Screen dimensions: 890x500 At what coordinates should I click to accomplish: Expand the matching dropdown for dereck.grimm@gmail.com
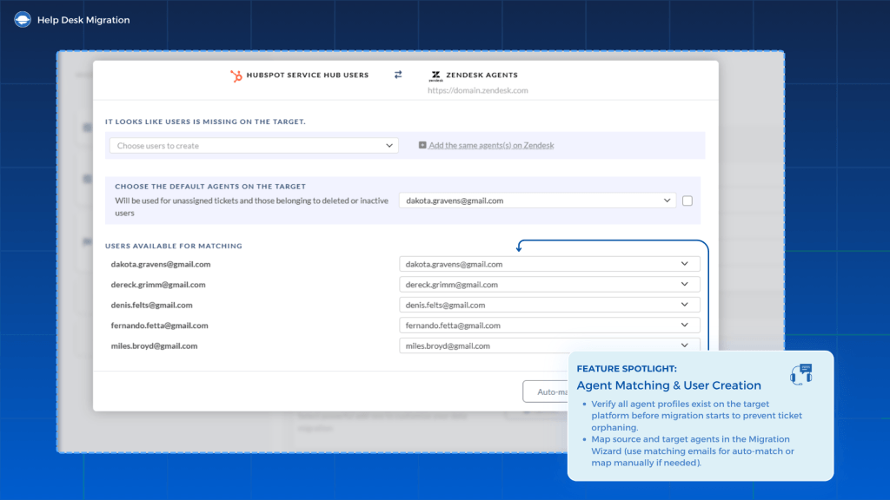click(549, 285)
